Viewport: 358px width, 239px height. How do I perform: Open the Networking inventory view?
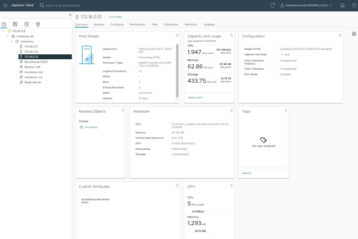pyautogui.click(x=38, y=24)
